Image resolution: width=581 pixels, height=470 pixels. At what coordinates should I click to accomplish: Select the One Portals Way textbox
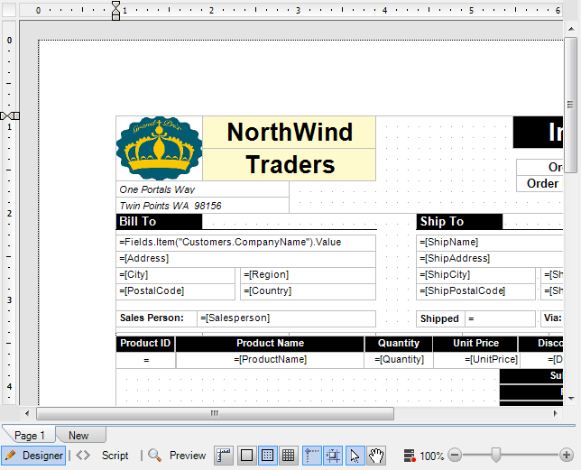pyautogui.click(x=202, y=189)
